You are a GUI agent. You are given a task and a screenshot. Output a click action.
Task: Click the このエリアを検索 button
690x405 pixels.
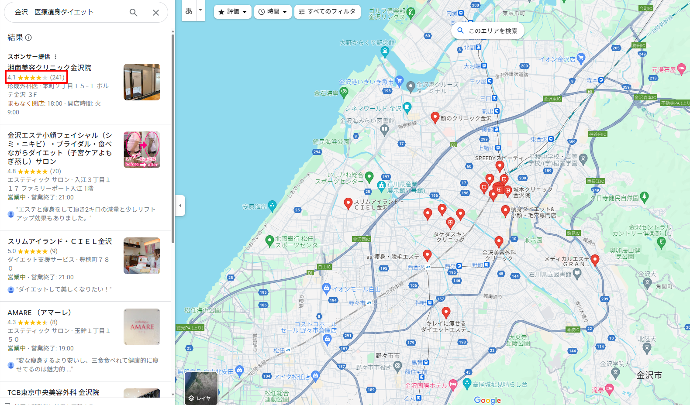pyautogui.click(x=488, y=31)
